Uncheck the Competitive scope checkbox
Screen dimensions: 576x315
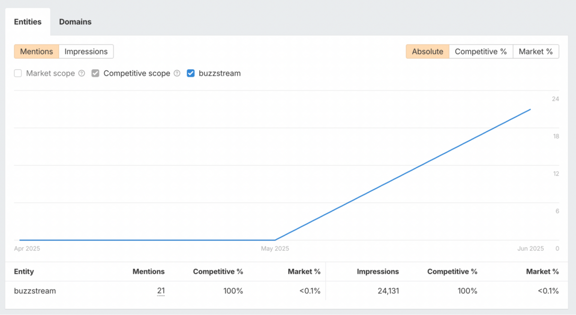coord(95,73)
